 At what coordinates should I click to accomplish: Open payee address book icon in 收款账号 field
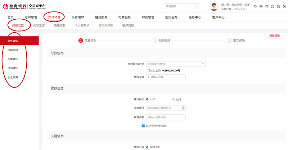pos(183,108)
